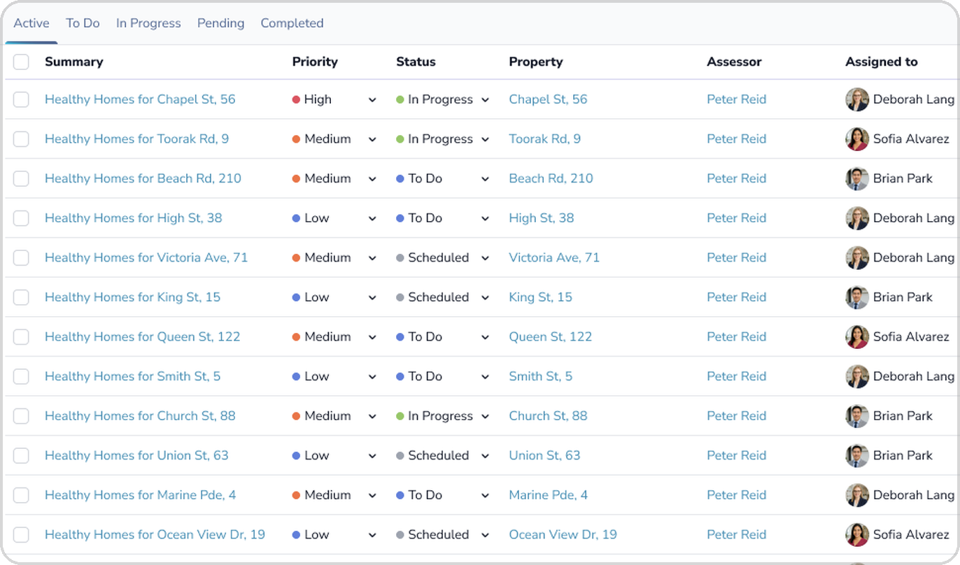Click the Status column header
This screenshot has width=960, height=565.
(x=416, y=62)
